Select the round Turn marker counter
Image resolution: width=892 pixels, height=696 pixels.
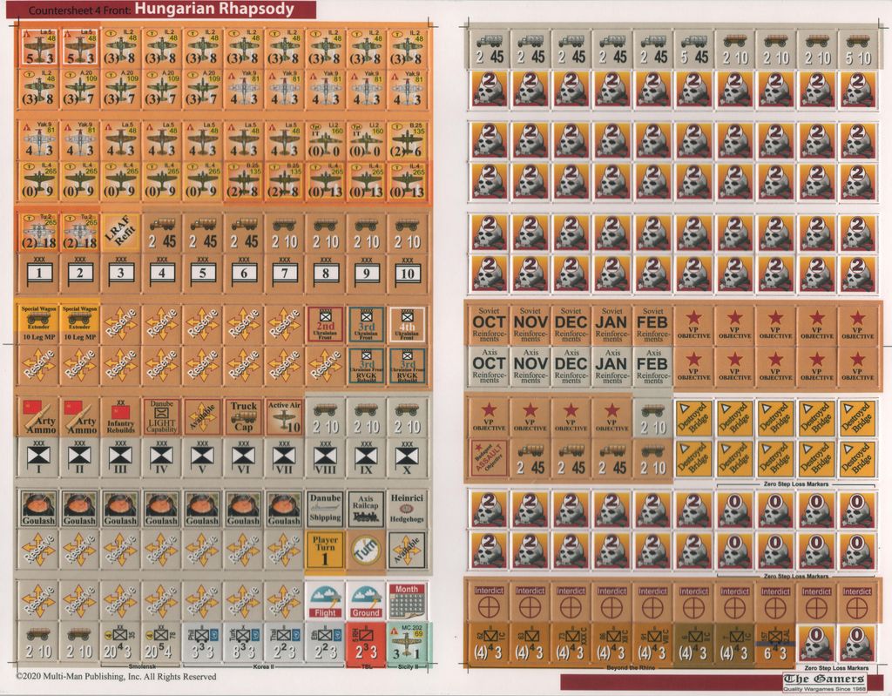pyautogui.click(x=367, y=549)
